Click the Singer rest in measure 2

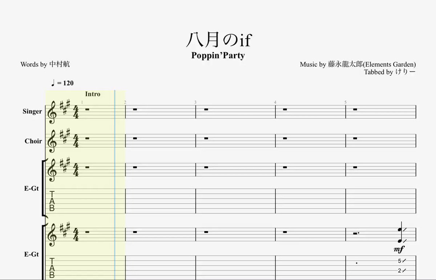135,109
